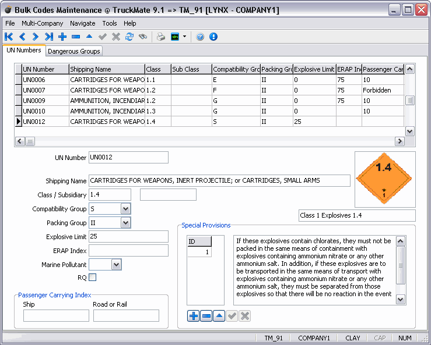Open the Marine Pollutant dropdown
The image size is (431, 345).
(x=116, y=265)
